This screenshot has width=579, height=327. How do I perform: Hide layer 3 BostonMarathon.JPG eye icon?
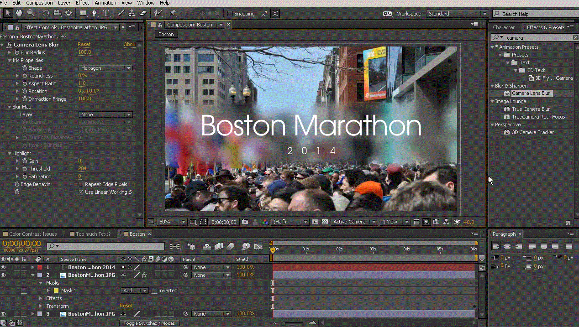(4, 314)
